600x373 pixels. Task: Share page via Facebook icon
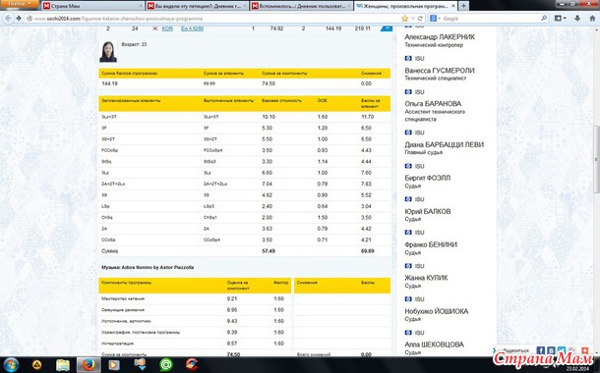pos(540,350)
